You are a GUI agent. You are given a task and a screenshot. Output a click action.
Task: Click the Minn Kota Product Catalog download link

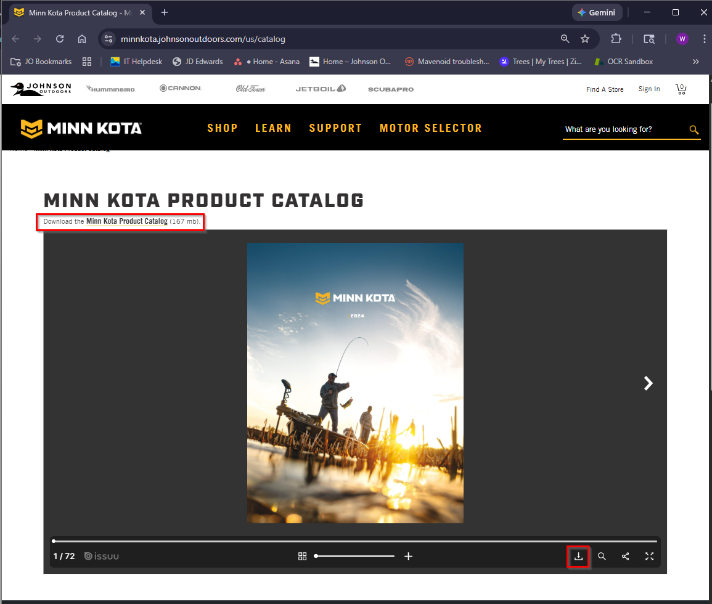coord(126,221)
